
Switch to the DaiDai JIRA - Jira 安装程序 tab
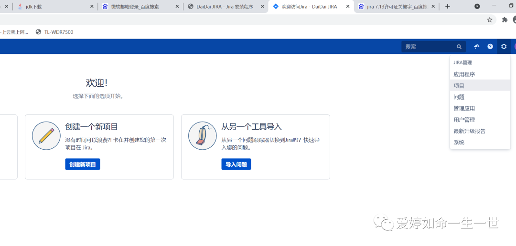(x=226, y=6)
